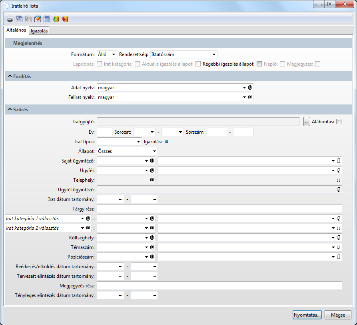This screenshot has height=325, width=357.
Task: Click the printer icon in the toolbar
Action: 10,19
